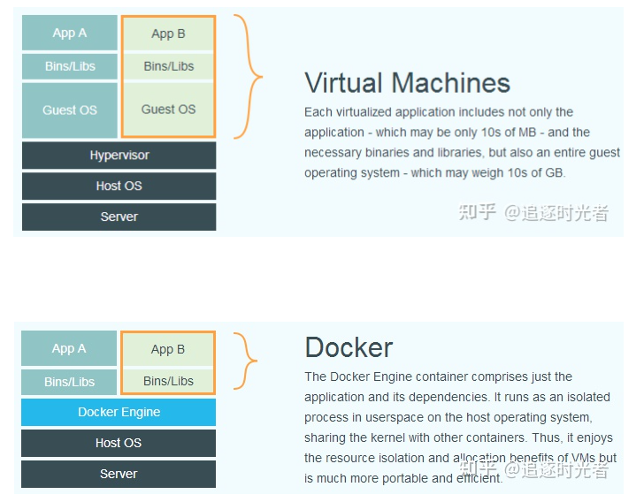644x502 pixels.
Task: Select the green App B box in the Virtual Machines diagram
Action: pyautogui.click(x=168, y=34)
